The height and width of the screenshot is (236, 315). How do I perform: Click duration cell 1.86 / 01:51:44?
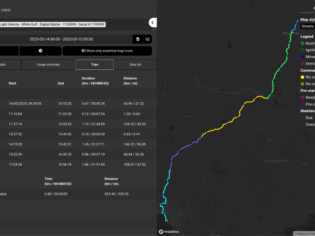point(93,164)
